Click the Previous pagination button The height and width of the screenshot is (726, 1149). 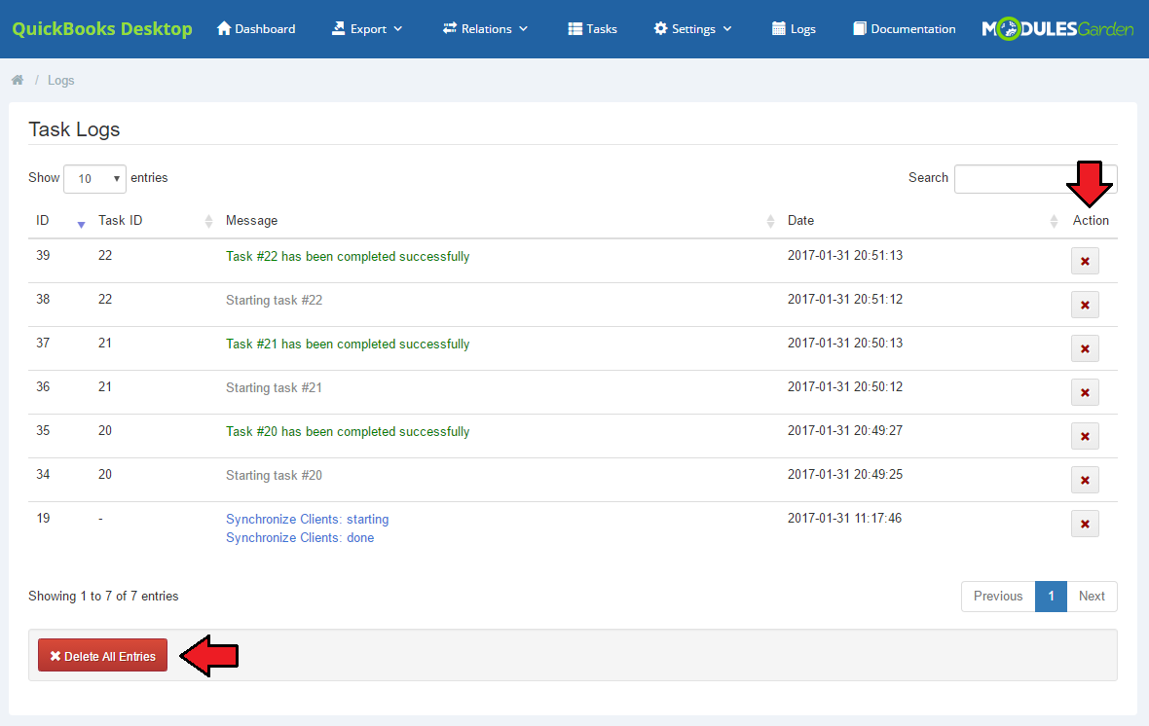[998, 597]
